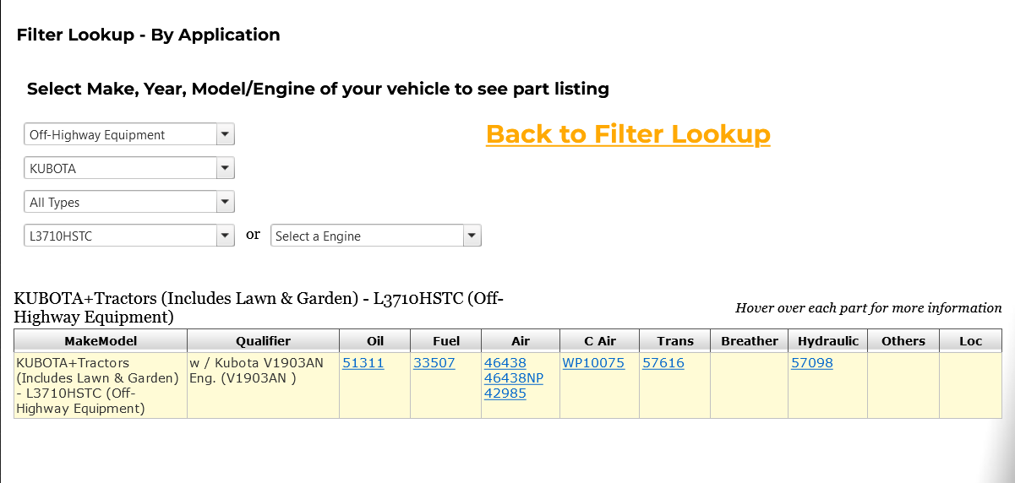Screen dimensions: 1015x483
Task: Open air filter part 46438
Action: [x=505, y=363]
